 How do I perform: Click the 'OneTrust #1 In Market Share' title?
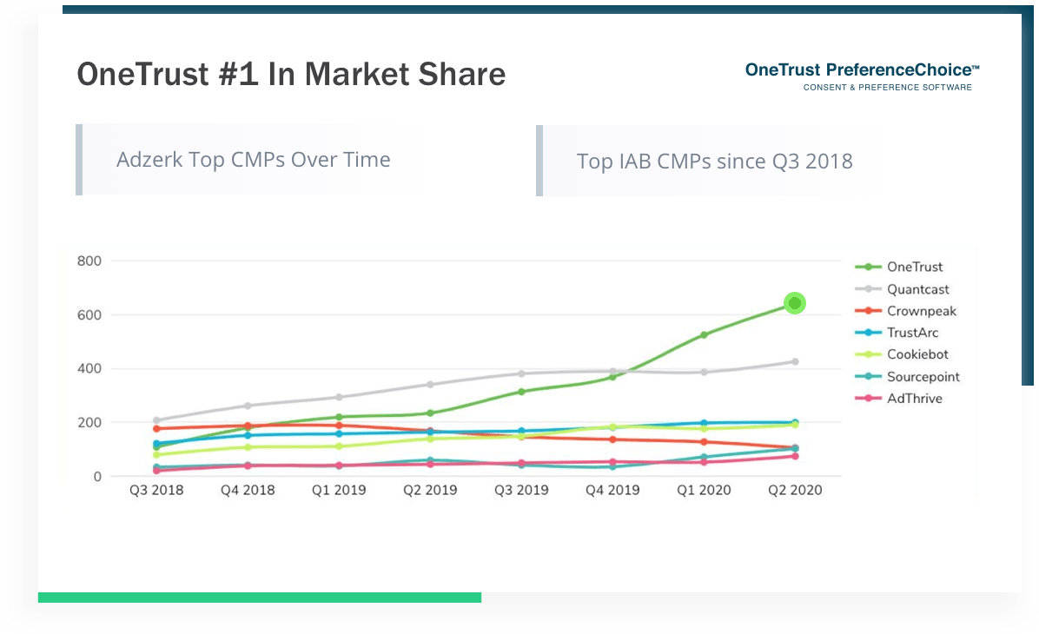tap(292, 74)
